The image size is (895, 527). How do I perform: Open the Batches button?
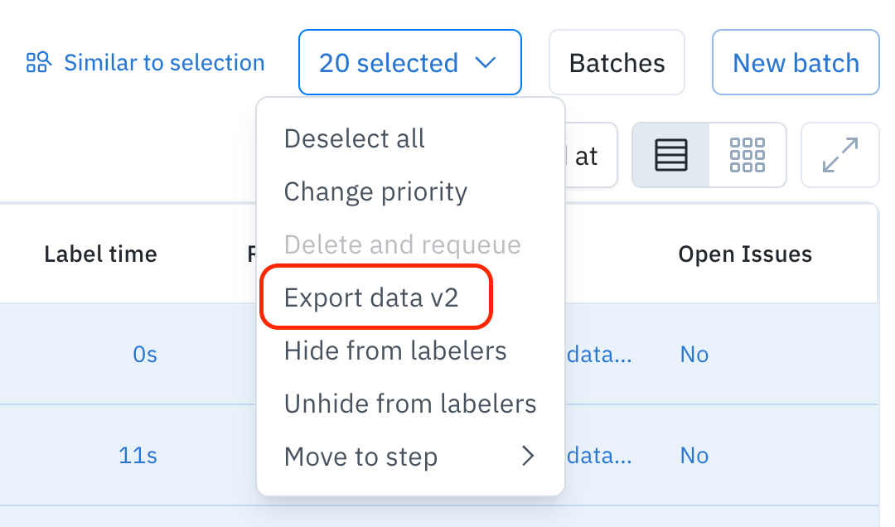pyautogui.click(x=617, y=63)
